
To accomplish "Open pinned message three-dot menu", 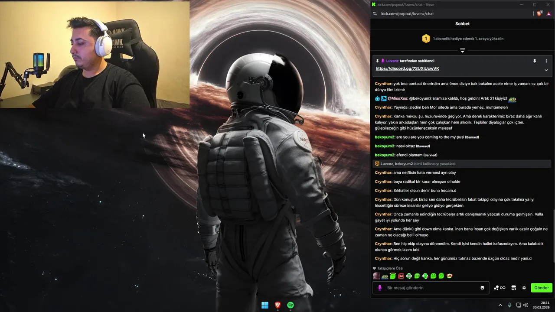I will tap(546, 61).
